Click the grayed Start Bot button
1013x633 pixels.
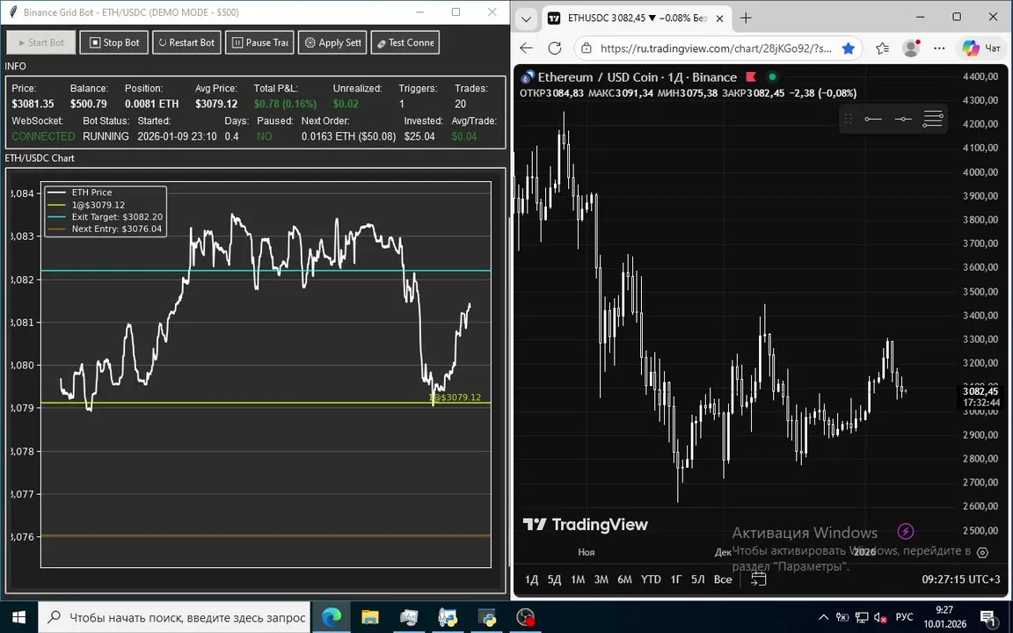[x=41, y=42]
